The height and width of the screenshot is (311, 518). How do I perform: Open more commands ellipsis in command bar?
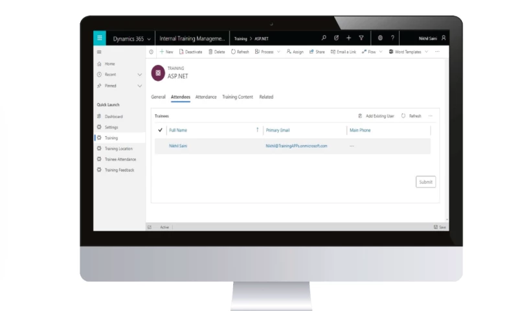(438, 52)
